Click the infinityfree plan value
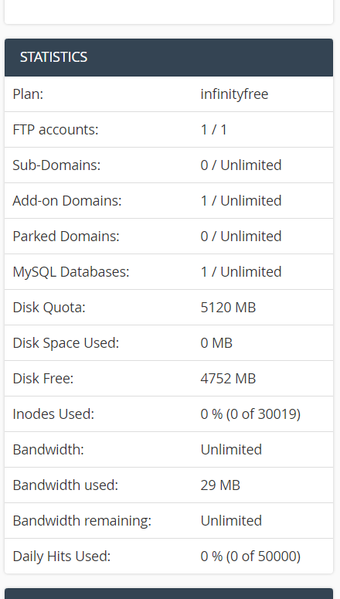 [234, 94]
